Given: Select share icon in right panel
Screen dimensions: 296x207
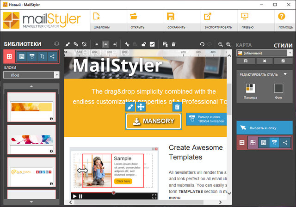Looking at the screenshot, I should pyautogui.click(x=285, y=142).
